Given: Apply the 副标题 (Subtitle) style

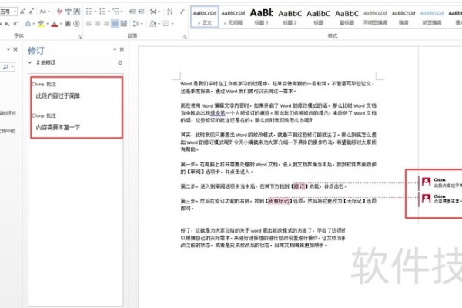Looking at the screenshot, I should [346, 17].
